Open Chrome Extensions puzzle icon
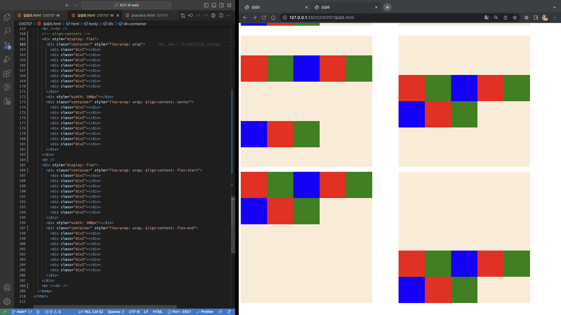561x315 pixels. [527, 17]
